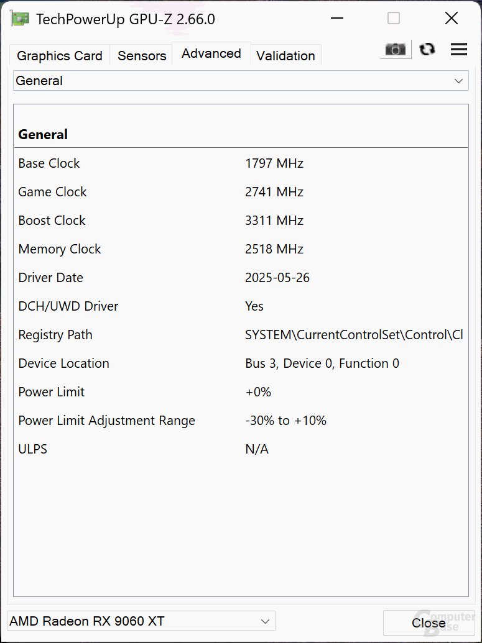Click the DCH/UWD Driver label
Screen dimensions: 482x643
tap(68, 306)
